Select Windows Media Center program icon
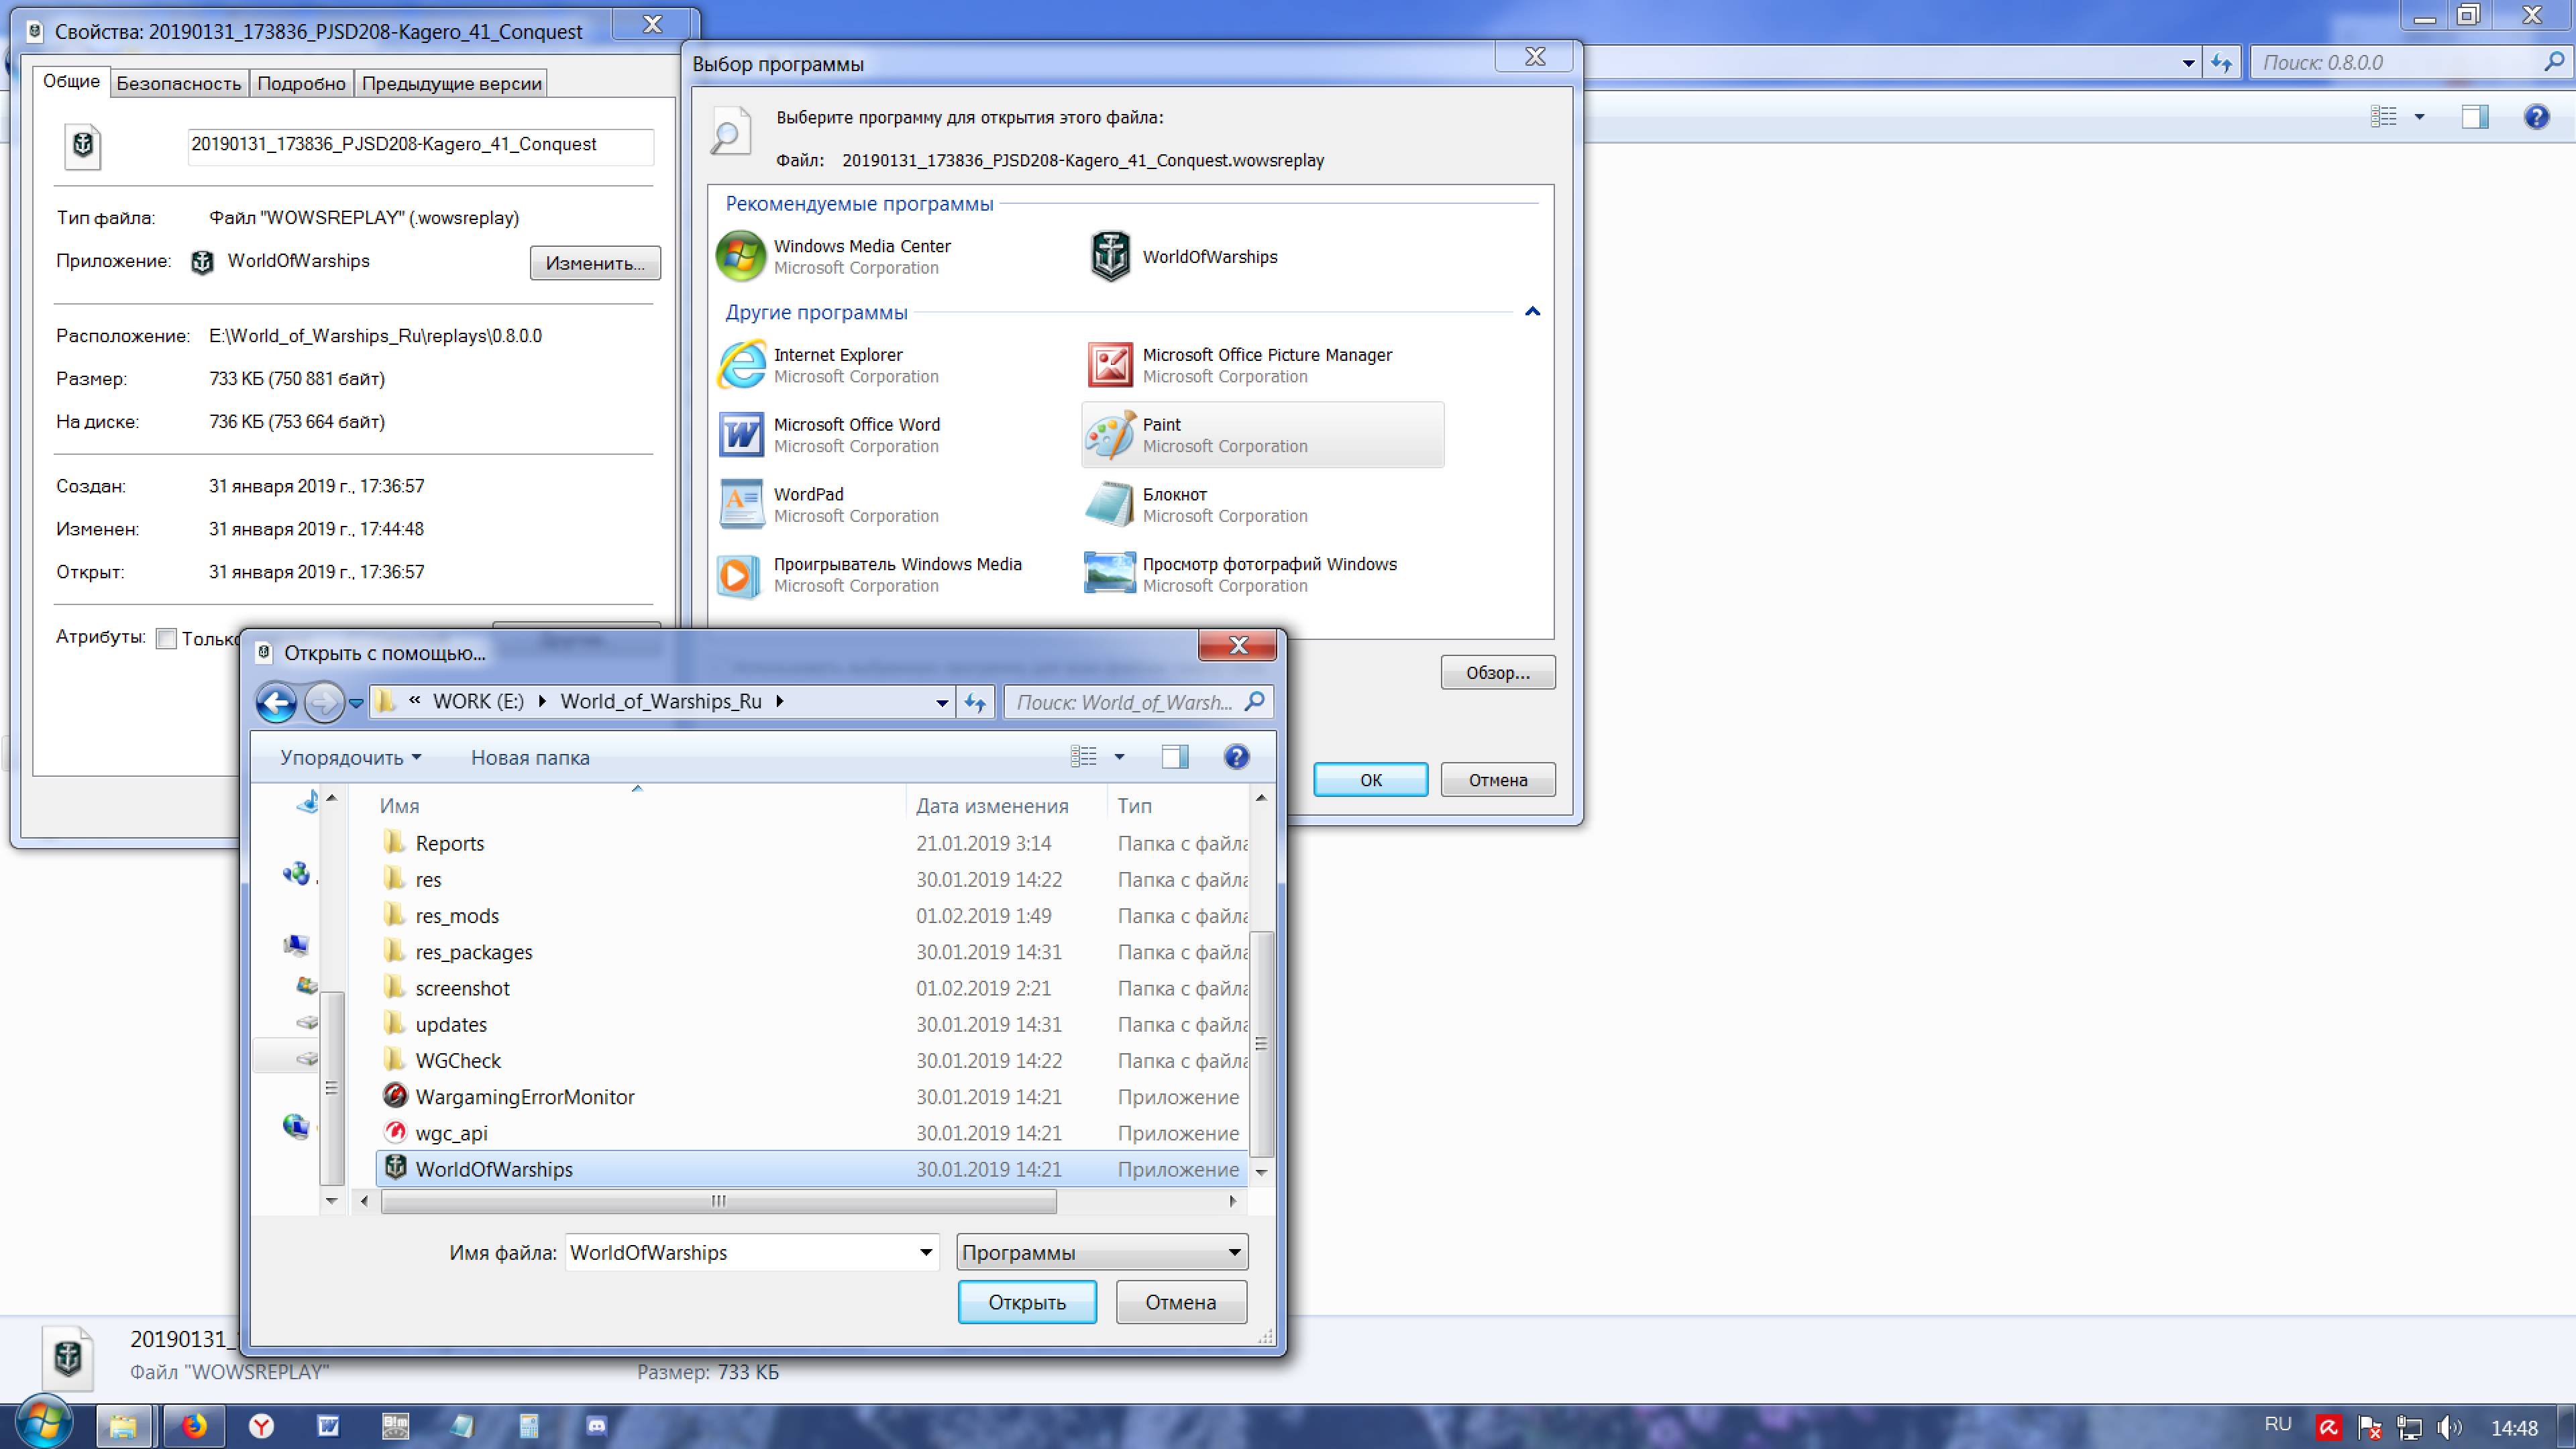Screen dimensions: 2576x1449 [x=741, y=257]
